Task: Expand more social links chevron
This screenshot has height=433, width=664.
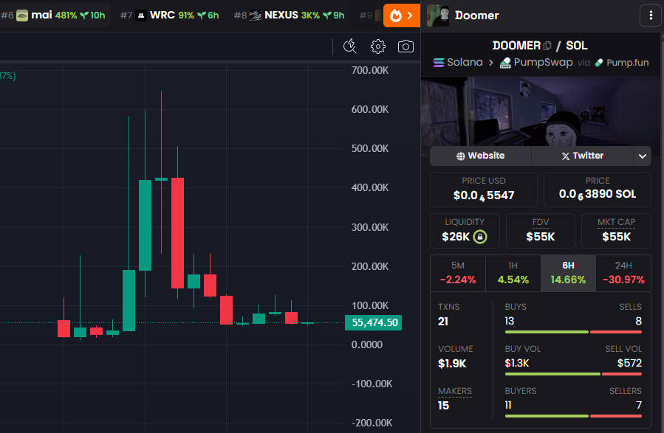Action: pyautogui.click(x=642, y=156)
